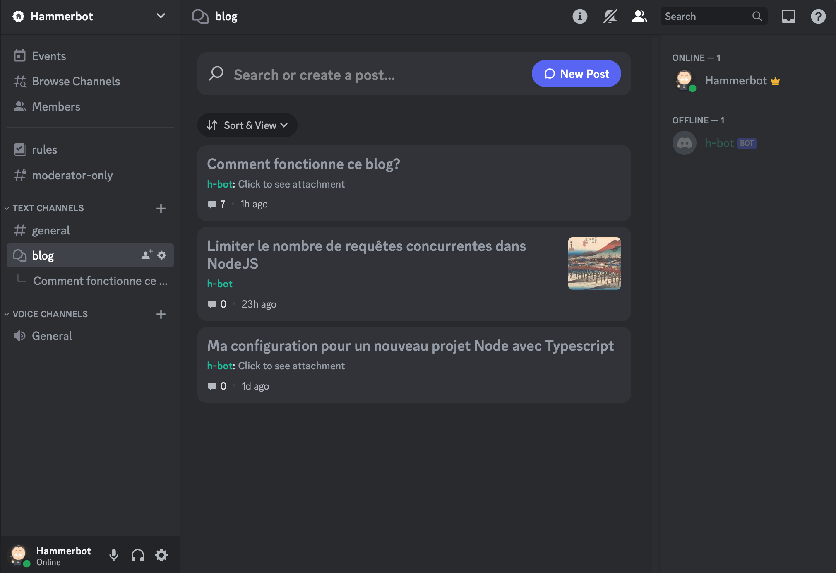836x573 pixels.
Task: Toggle the member list panel
Action: tap(639, 17)
